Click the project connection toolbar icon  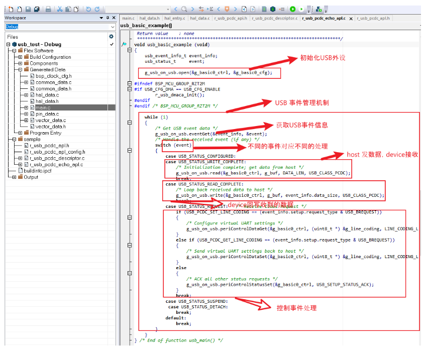pyautogui.click(x=318, y=9)
